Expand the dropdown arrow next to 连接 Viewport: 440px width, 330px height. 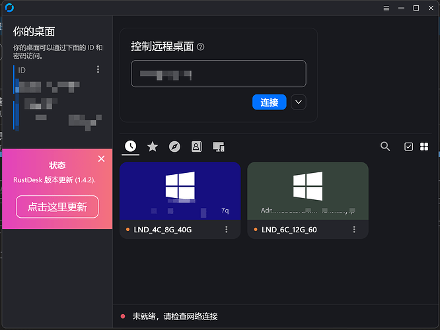pyautogui.click(x=299, y=102)
